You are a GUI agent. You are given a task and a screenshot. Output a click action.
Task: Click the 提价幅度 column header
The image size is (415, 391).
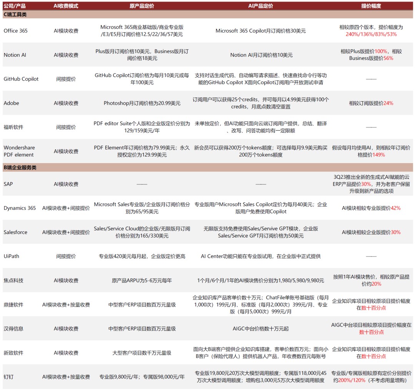[x=371, y=6]
